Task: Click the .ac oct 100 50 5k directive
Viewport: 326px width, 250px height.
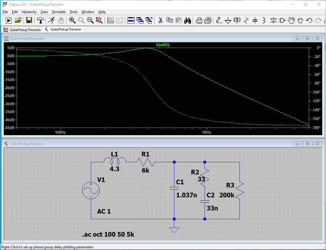Action: click(108, 234)
